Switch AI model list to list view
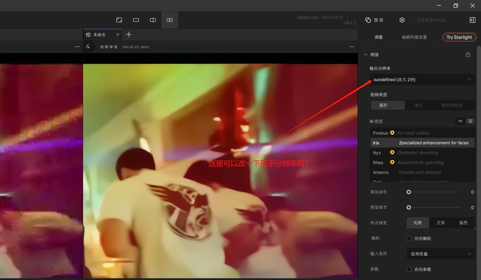Screen dimensions: 481x280 pyautogui.click(x=470, y=121)
